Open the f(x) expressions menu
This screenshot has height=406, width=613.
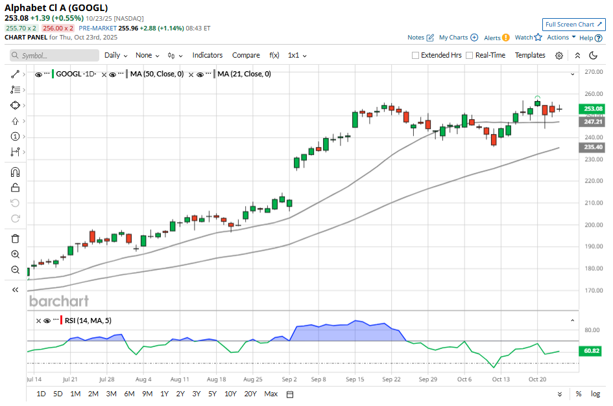point(274,56)
